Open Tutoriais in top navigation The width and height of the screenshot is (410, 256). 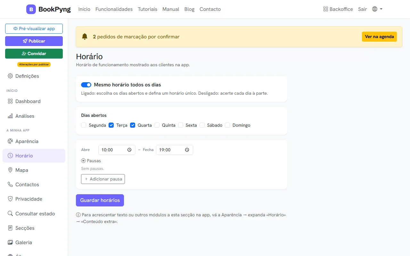pos(147,9)
